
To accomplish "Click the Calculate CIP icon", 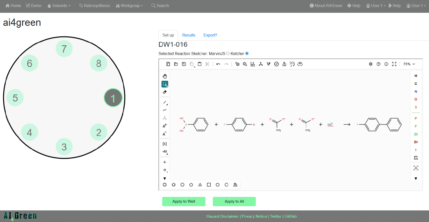I will (269, 64).
